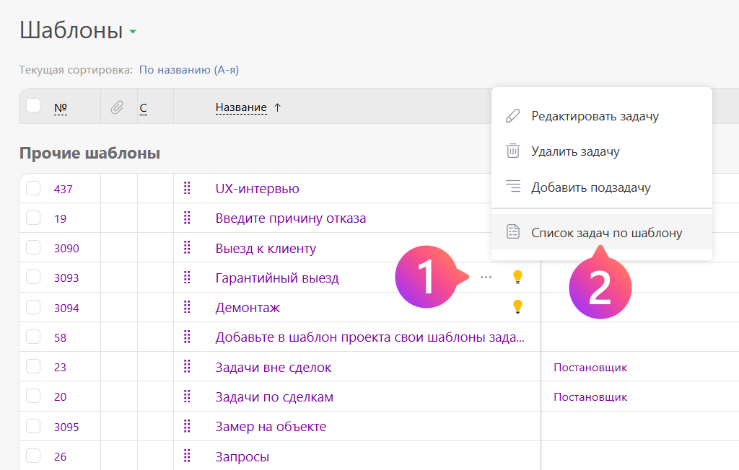
Task: Click the trash icon for Удалить задачу
Action: (x=513, y=151)
